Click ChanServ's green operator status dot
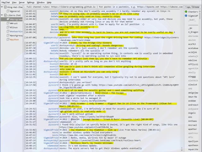Image resolution: width=202 pixels, height=152 pixels. coord(186,11)
